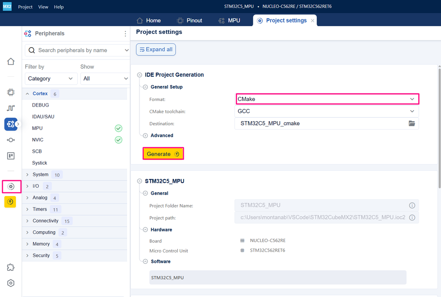Browse Destination folder icon
441x297 pixels.
tap(412, 123)
